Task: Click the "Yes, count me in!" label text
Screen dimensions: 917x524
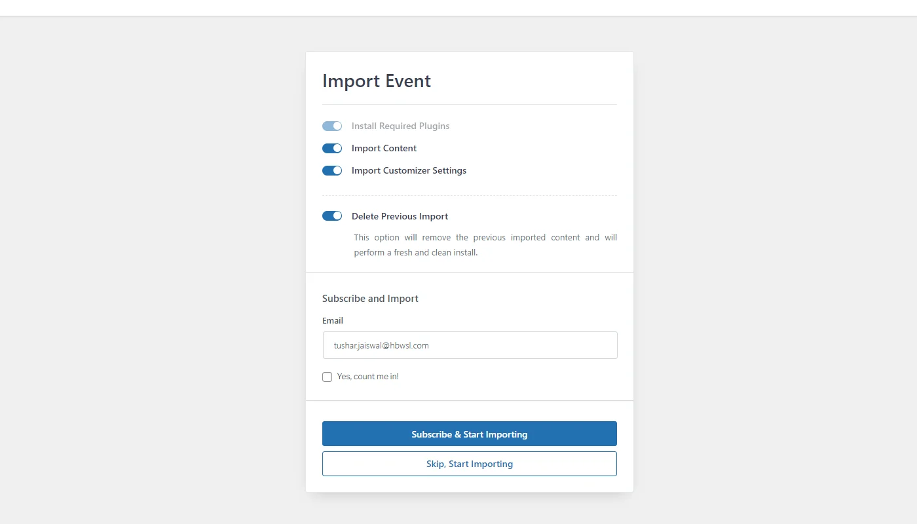Action: pos(367,377)
